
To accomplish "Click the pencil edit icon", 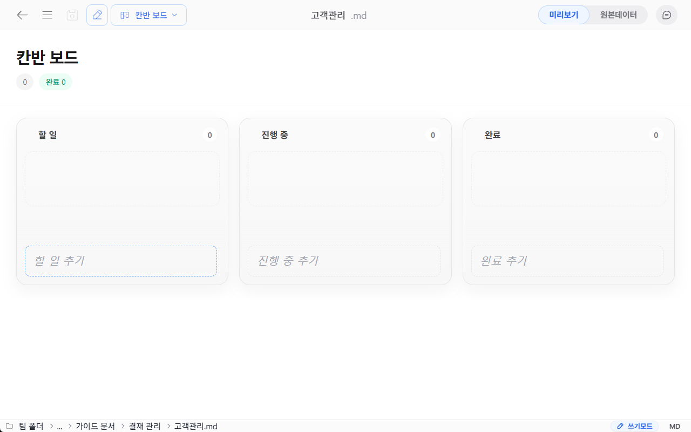I will (x=97, y=15).
